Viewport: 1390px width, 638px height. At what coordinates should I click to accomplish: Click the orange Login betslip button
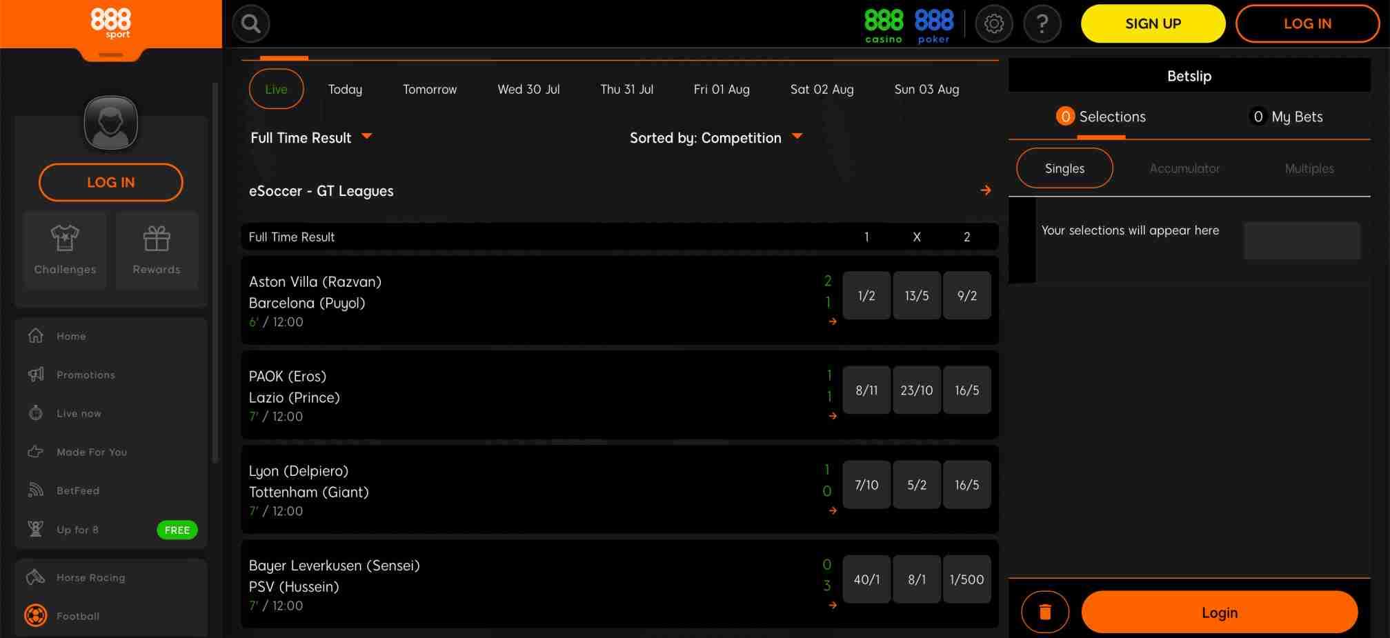pos(1220,612)
